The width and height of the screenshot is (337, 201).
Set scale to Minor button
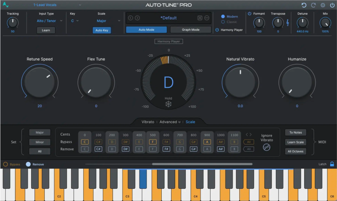click(x=40, y=142)
